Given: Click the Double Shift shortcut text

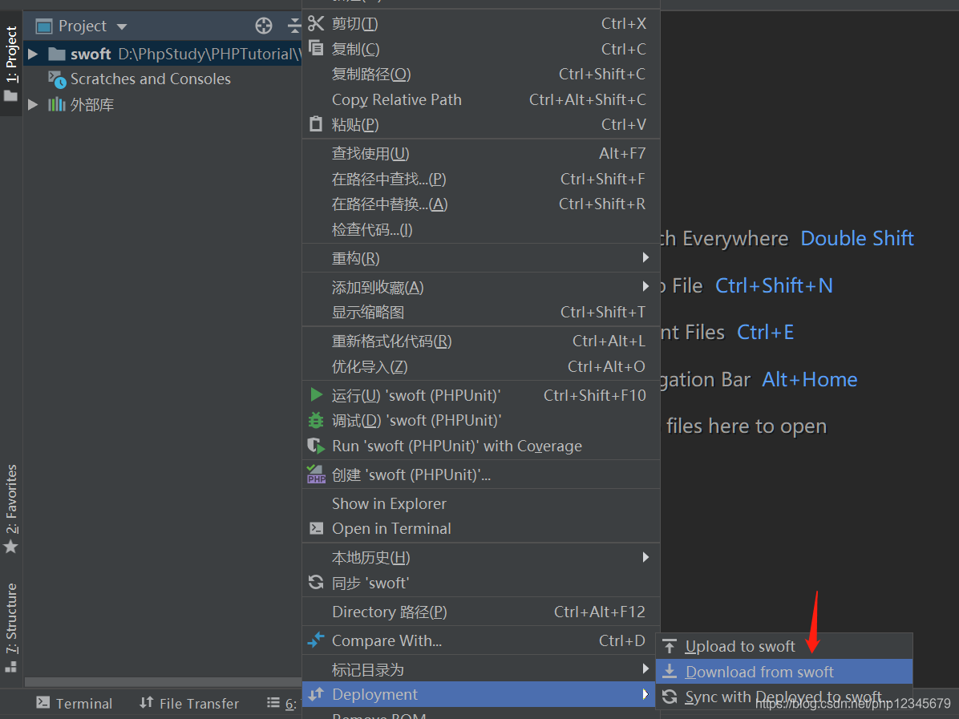Looking at the screenshot, I should click(857, 238).
